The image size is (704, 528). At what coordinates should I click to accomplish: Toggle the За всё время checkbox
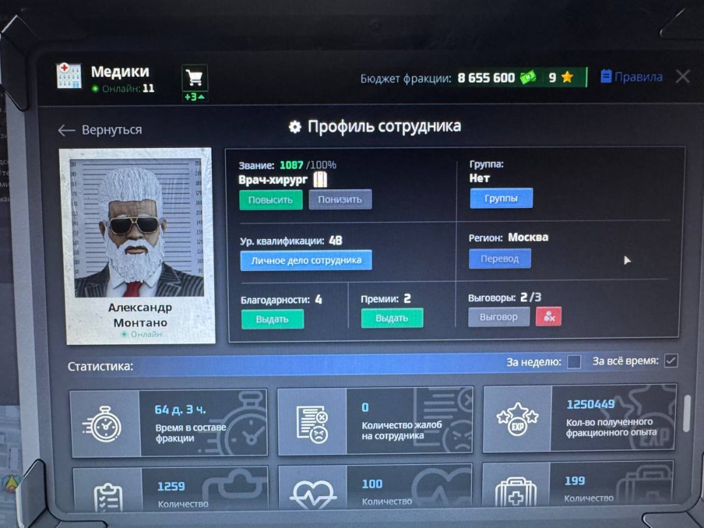[x=671, y=360]
